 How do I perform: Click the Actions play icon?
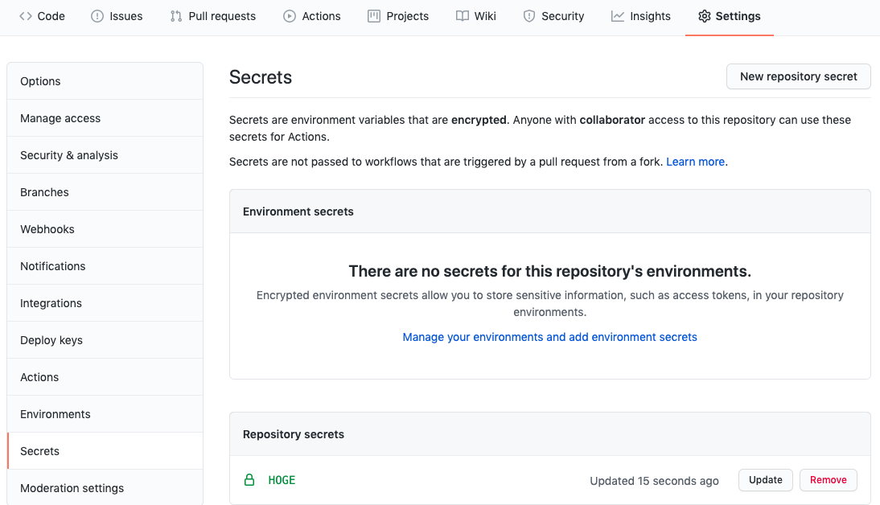290,16
